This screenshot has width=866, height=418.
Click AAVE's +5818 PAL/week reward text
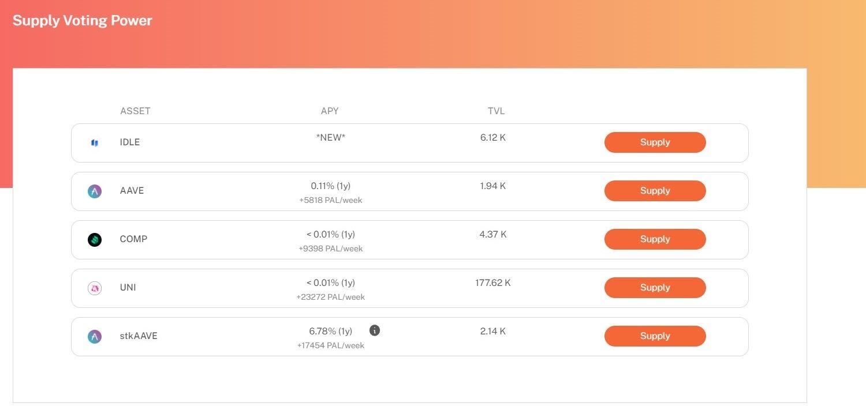coord(331,201)
